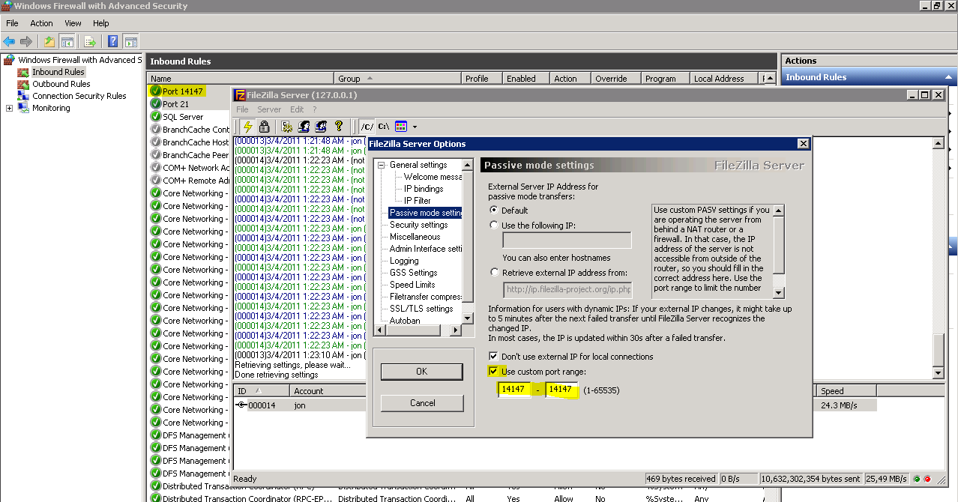Cancel the FileZilla Server Options dialog

[421, 405]
